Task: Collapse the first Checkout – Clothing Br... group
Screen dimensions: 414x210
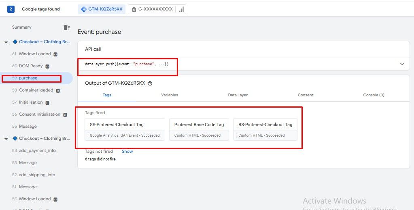Action: (6, 42)
